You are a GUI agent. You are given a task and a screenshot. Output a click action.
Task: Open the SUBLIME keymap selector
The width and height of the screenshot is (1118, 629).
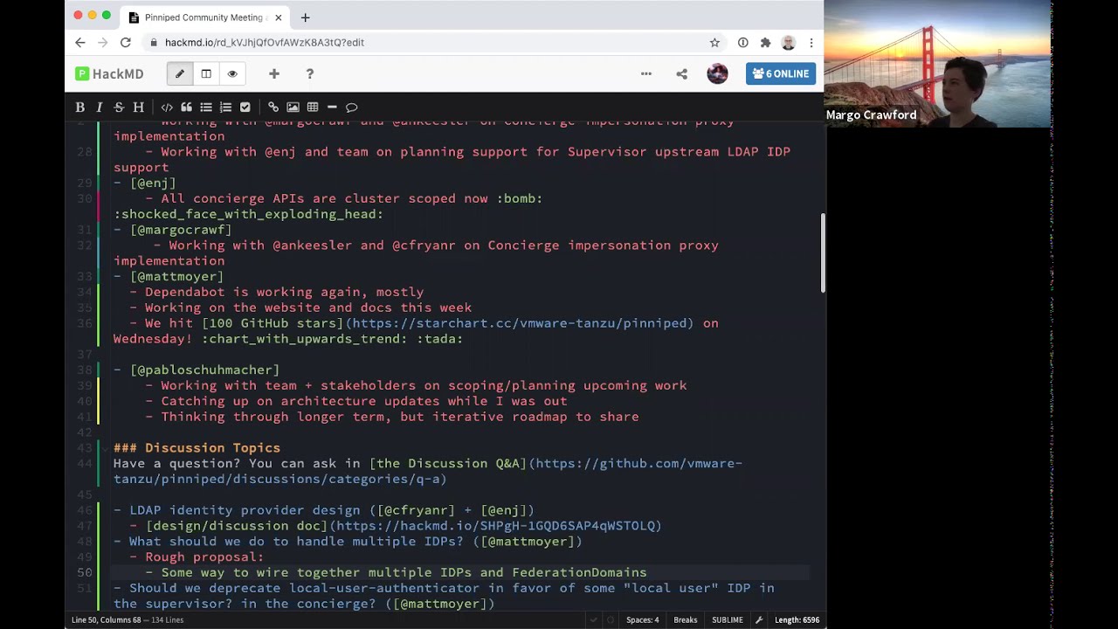tap(727, 620)
